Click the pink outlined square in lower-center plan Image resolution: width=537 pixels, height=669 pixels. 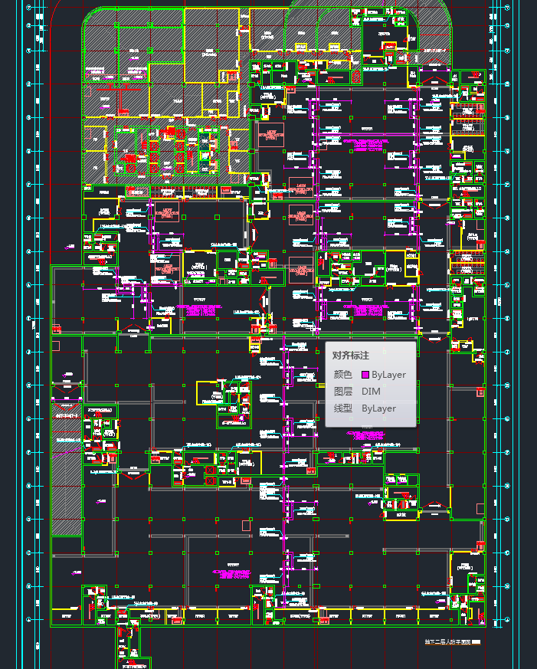[x=245, y=525]
